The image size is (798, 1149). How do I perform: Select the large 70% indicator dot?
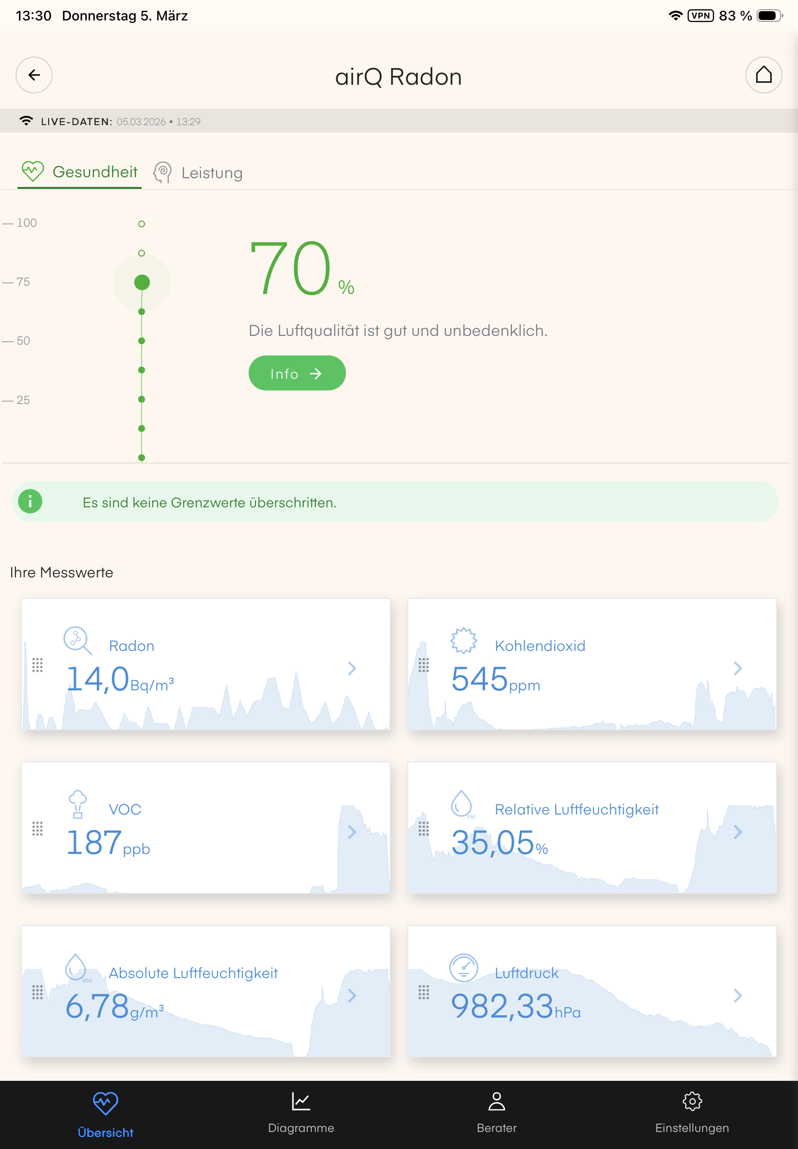pyautogui.click(x=142, y=282)
